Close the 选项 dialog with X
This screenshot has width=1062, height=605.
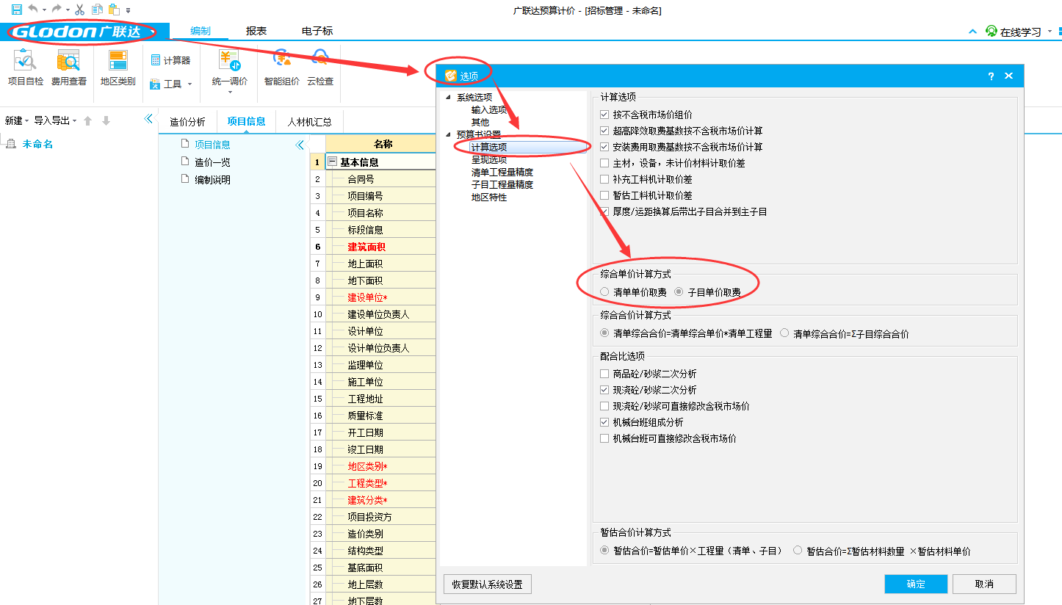click(x=1009, y=76)
